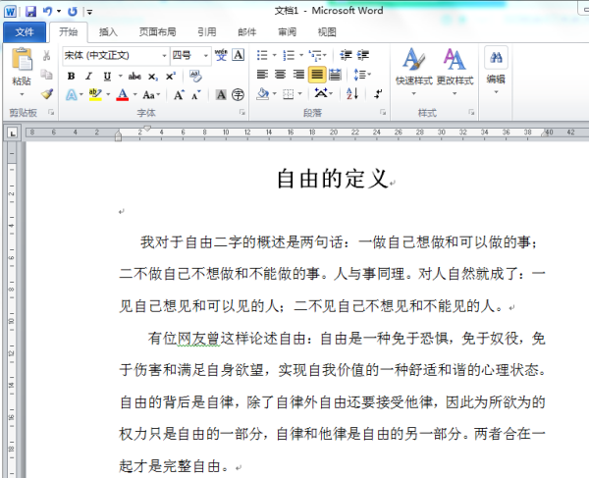Click the Cut scissors icon

click(46, 56)
